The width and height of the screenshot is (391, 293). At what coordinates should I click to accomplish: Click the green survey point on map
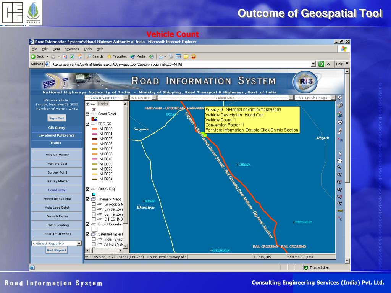[204, 135]
